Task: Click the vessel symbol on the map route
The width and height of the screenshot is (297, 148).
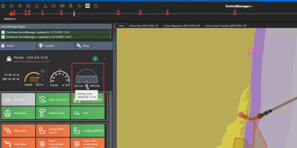Action: tap(260, 116)
